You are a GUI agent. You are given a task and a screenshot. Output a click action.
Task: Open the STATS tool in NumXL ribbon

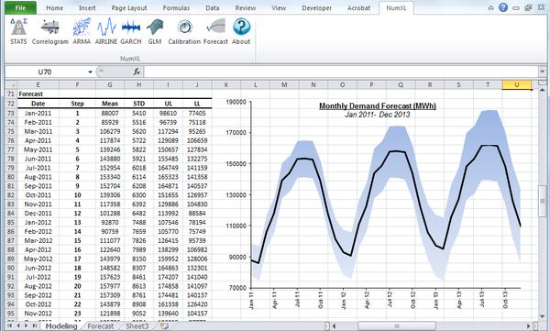(18, 31)
